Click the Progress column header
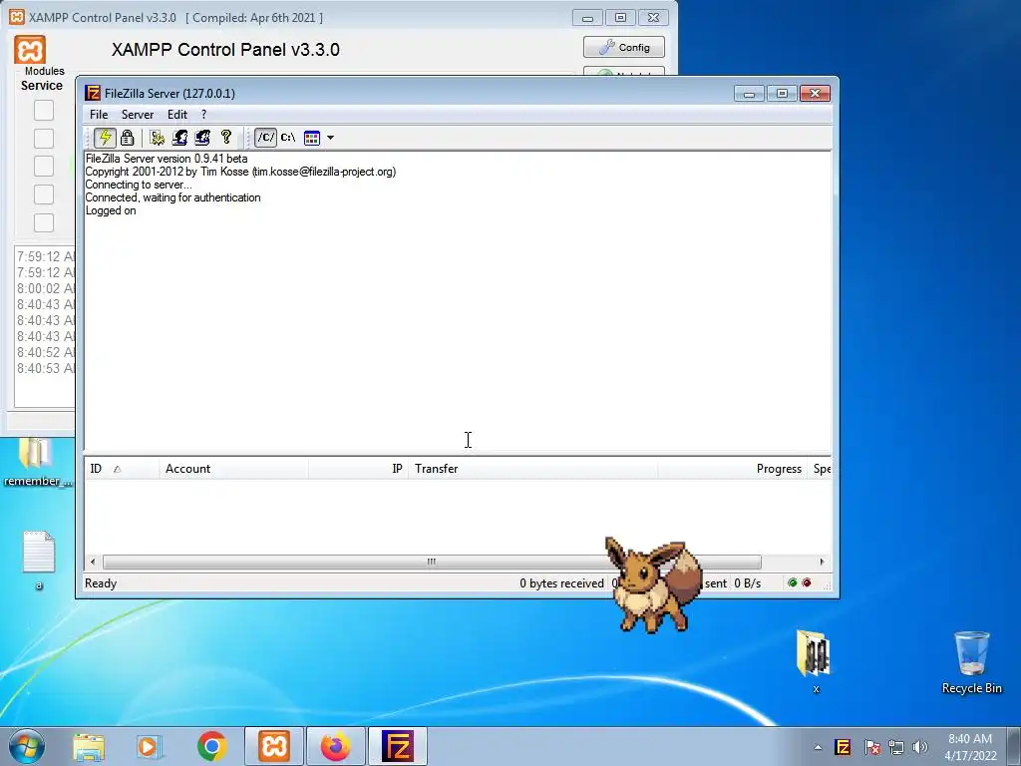Viewport: 1021px width, 766px height. click(x=733, y=469)
